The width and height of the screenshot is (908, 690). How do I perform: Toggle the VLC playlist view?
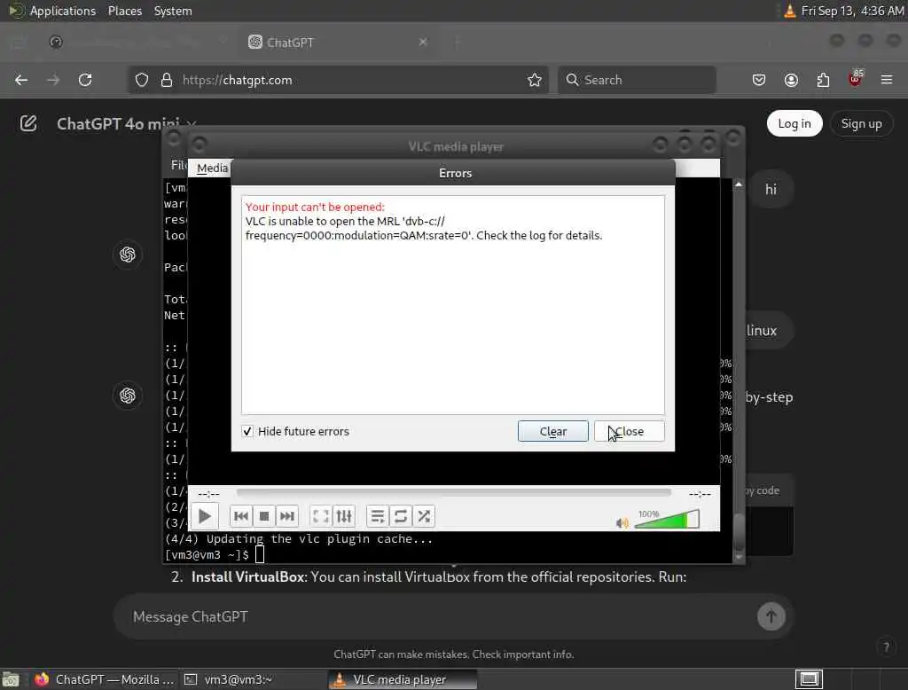378,516
